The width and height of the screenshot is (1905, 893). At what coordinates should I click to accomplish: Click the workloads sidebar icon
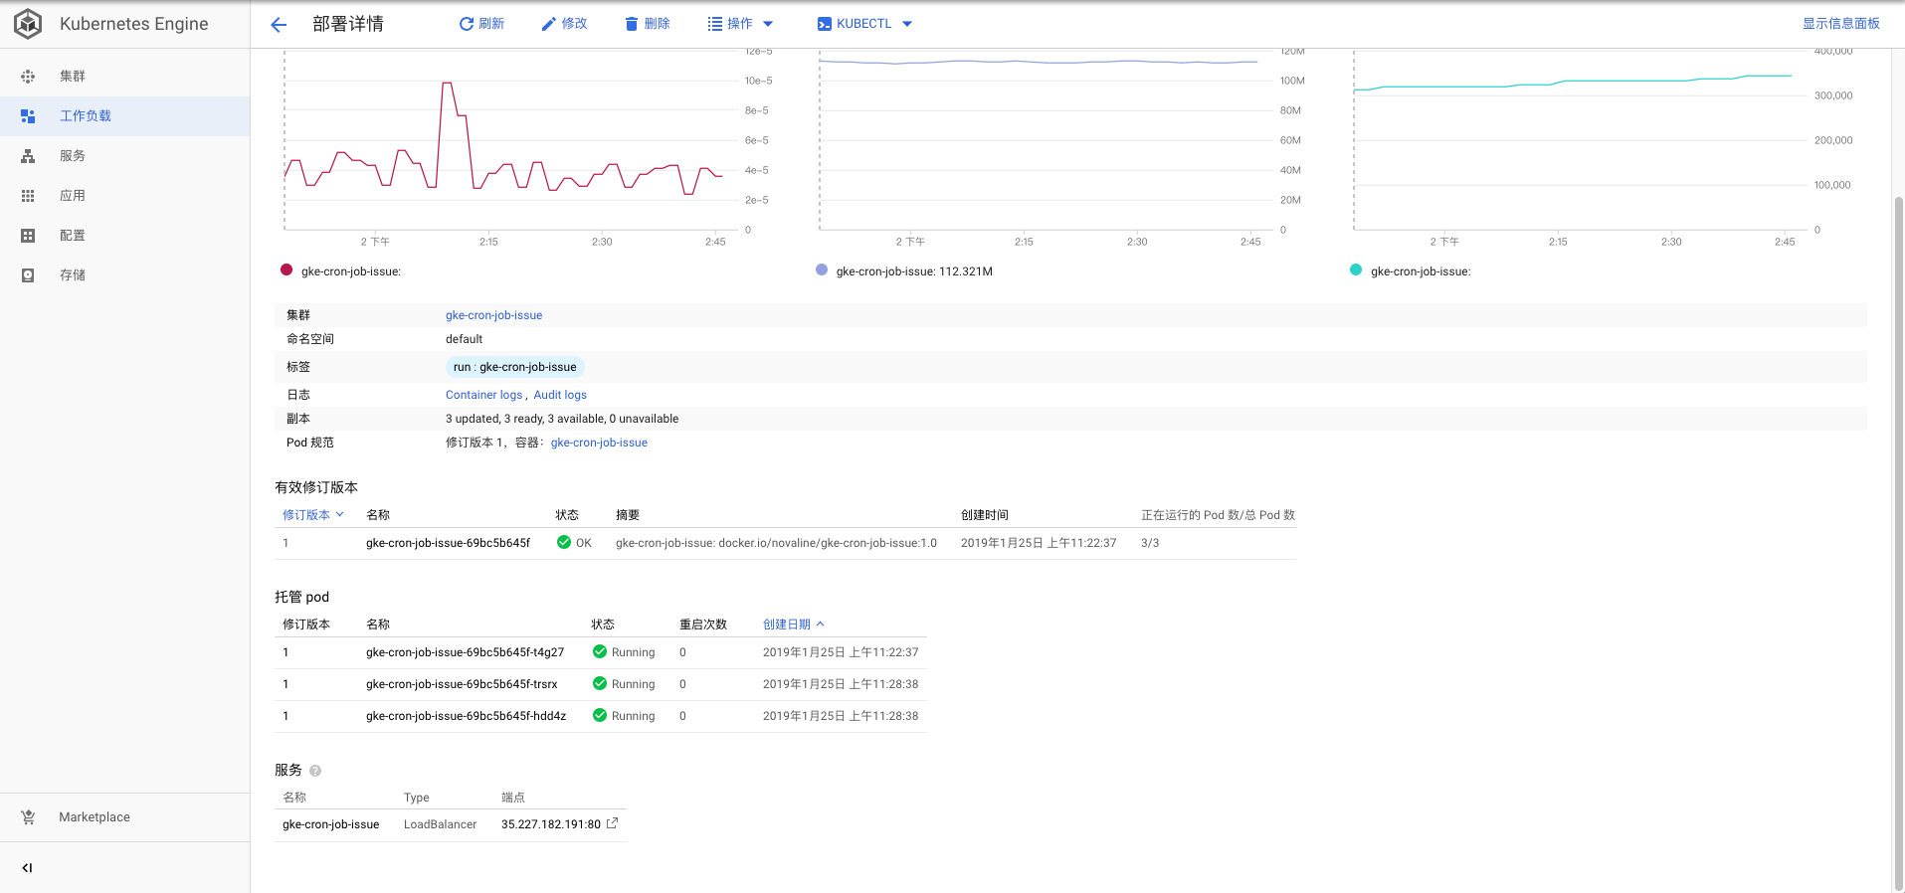tap(28, 116)
